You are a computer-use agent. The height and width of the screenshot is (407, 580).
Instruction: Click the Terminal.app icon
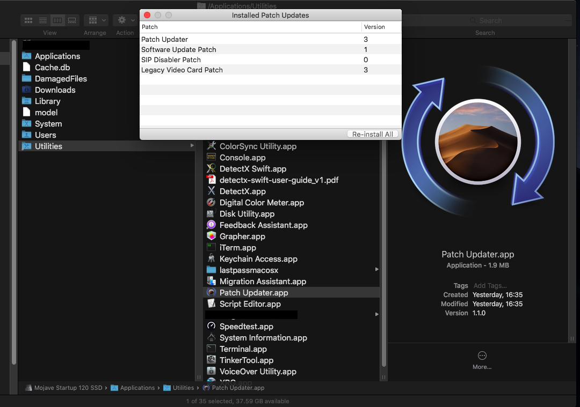coord(211,349)
